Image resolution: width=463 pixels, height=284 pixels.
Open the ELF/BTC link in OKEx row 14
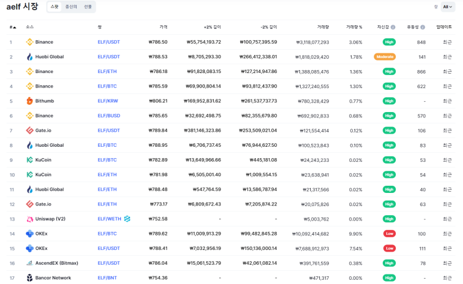tap(107, 234)
